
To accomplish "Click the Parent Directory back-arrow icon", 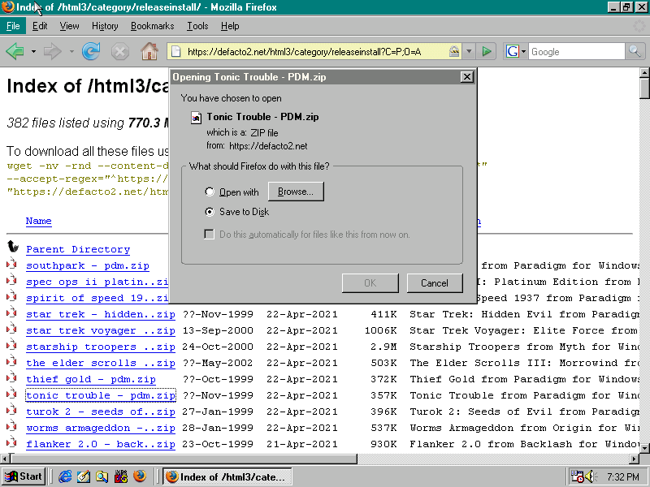I will tap(13, 247).
